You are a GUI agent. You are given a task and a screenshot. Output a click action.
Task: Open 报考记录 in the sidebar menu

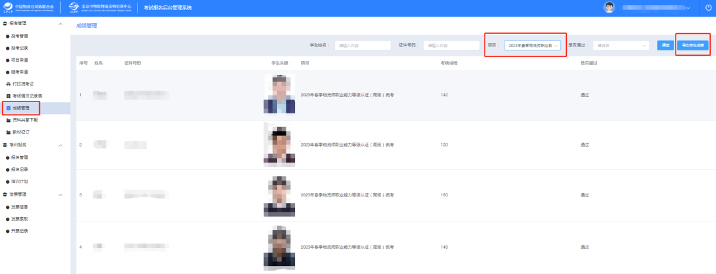(x=20, y=48)
